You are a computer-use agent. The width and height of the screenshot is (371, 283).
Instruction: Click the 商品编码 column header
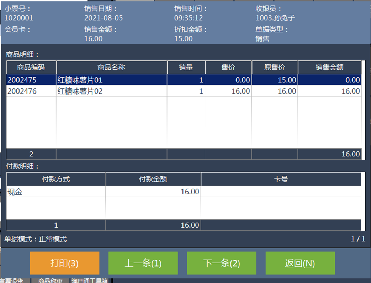[x=31, y=67]
